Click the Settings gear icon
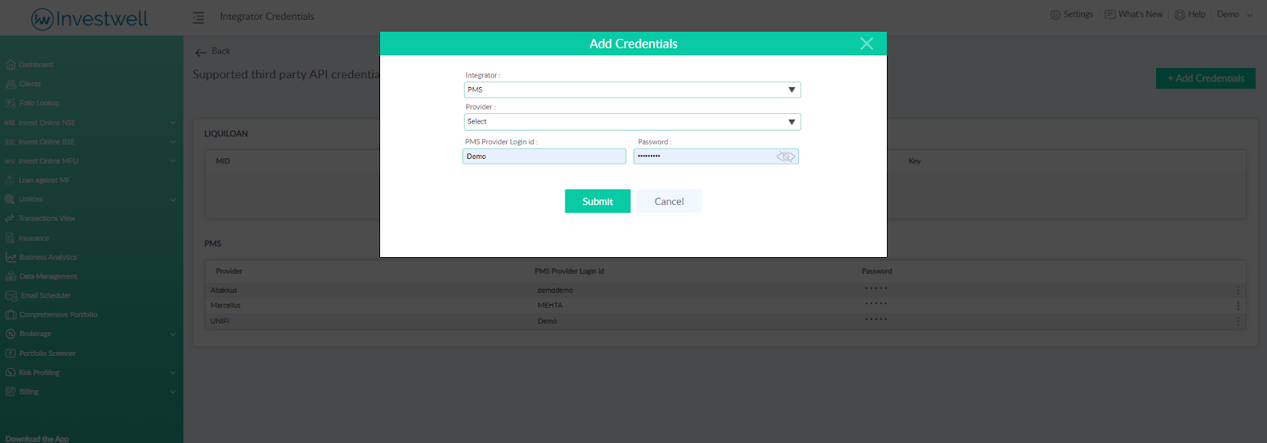Viewport: 1267px width, 443px height. pos(1055,14)
